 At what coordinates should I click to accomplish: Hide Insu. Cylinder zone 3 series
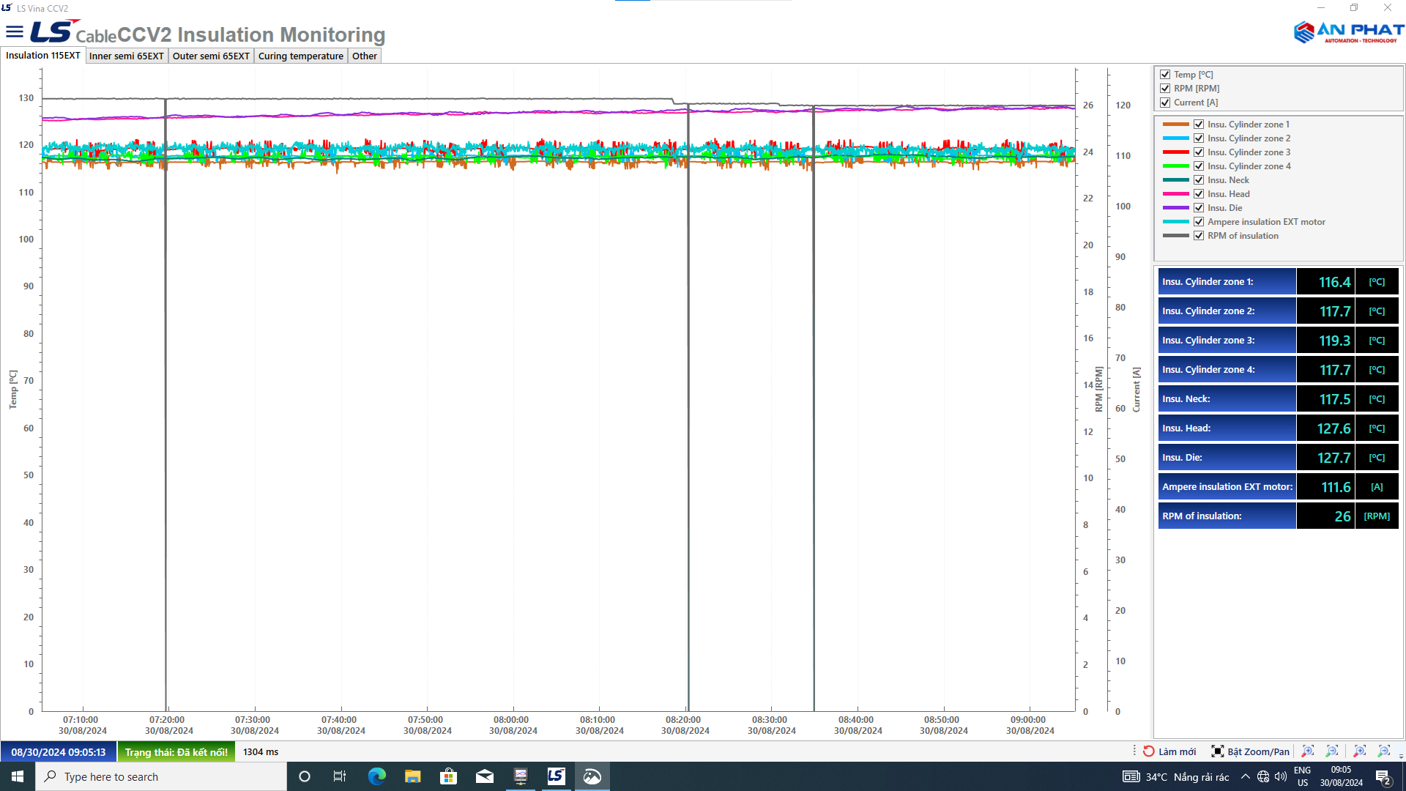[x=1199, y=152]
